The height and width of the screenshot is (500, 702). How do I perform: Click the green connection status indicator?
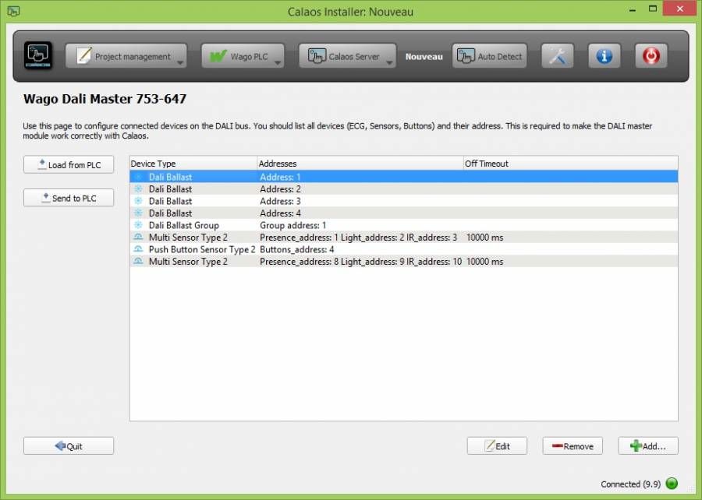click(x=672, y=484)
